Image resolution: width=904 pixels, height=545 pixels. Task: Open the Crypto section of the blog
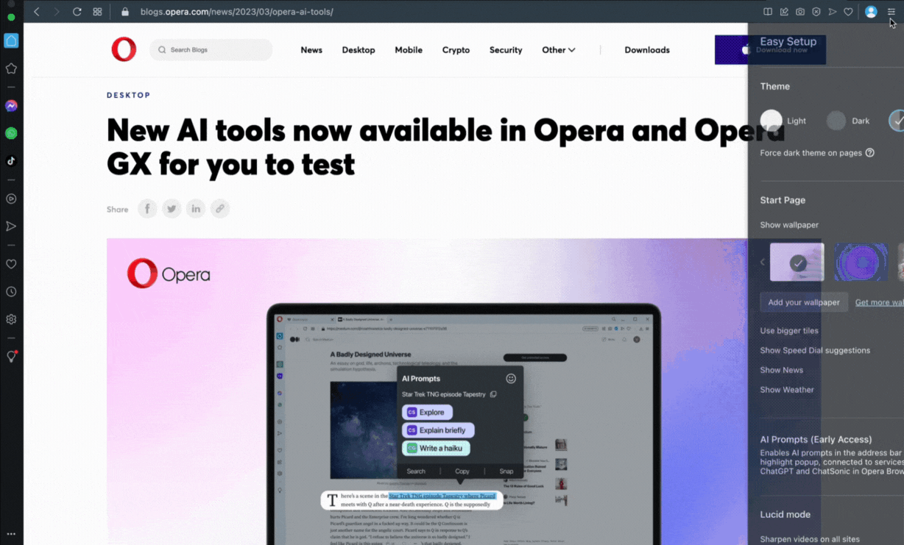point(456,50)
